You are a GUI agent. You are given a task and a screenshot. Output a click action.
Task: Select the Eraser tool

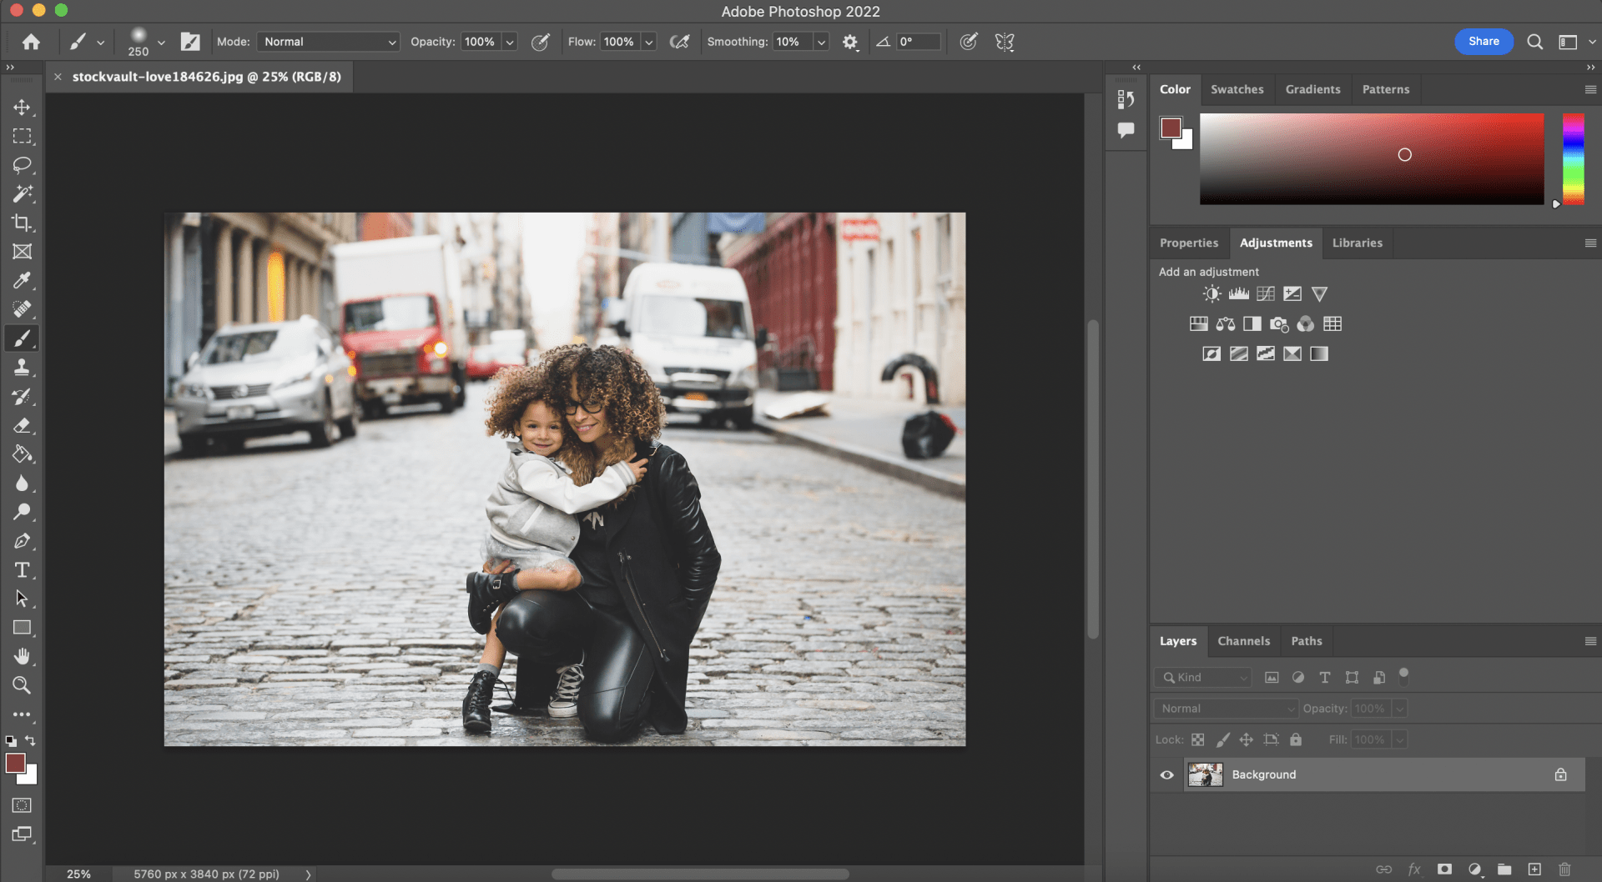(x=23, y=426)
